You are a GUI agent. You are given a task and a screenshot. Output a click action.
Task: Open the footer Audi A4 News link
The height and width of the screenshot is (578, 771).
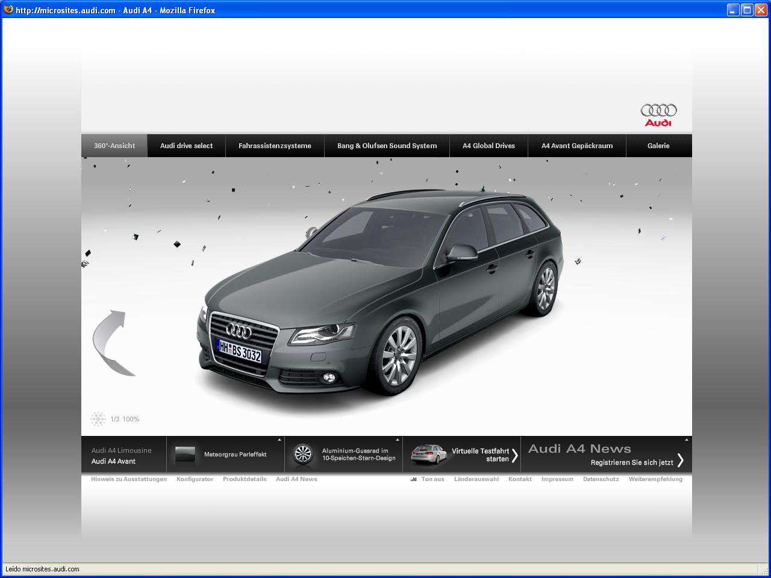click(x=296, y=479)
